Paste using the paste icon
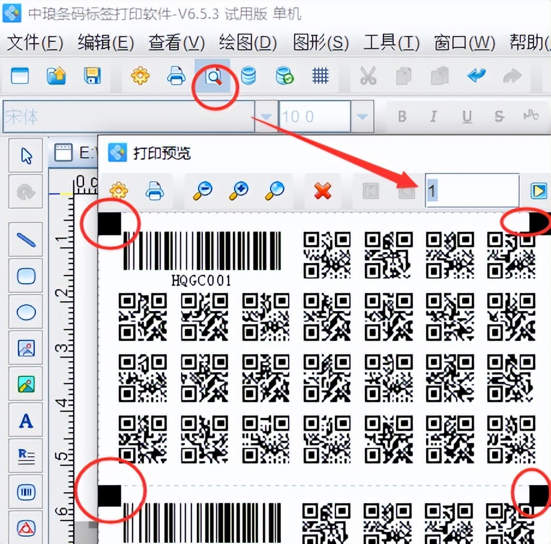 (x=440, y=76)
